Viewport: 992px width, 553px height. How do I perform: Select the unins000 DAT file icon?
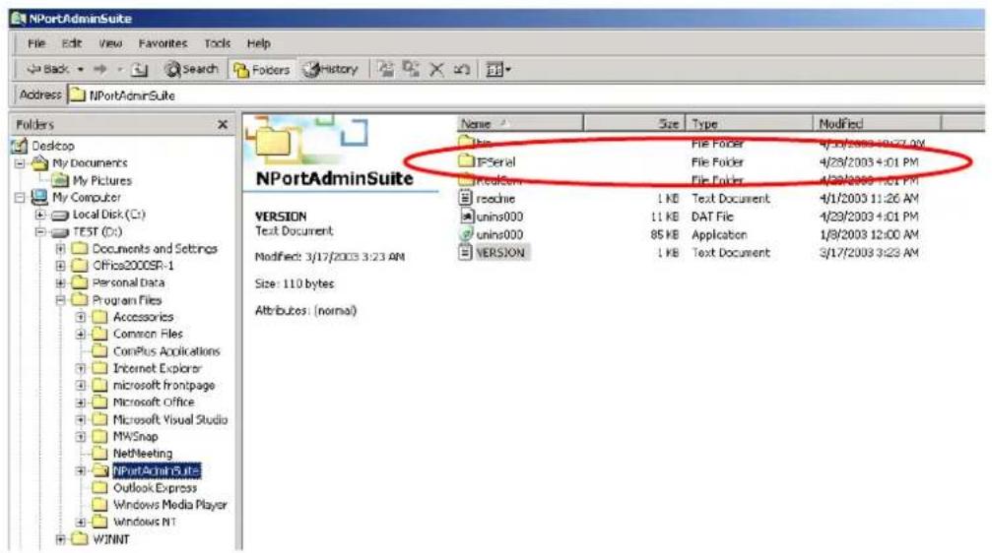coord(466,216)
